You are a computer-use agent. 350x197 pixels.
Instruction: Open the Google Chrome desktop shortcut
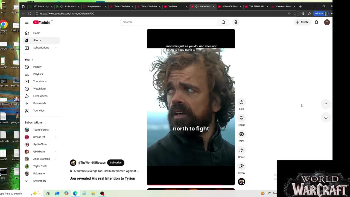3,27
